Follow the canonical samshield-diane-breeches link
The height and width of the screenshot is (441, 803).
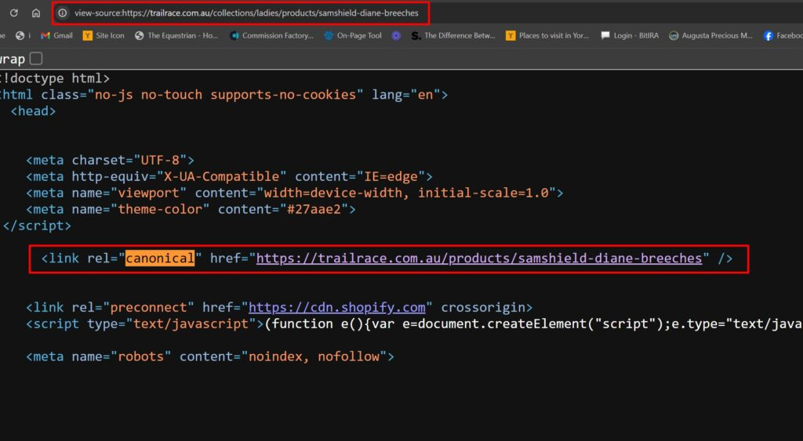(479, 258)
